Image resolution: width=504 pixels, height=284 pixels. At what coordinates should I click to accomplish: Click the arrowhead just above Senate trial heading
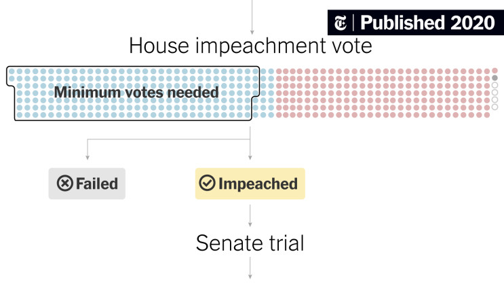point(250,224)
